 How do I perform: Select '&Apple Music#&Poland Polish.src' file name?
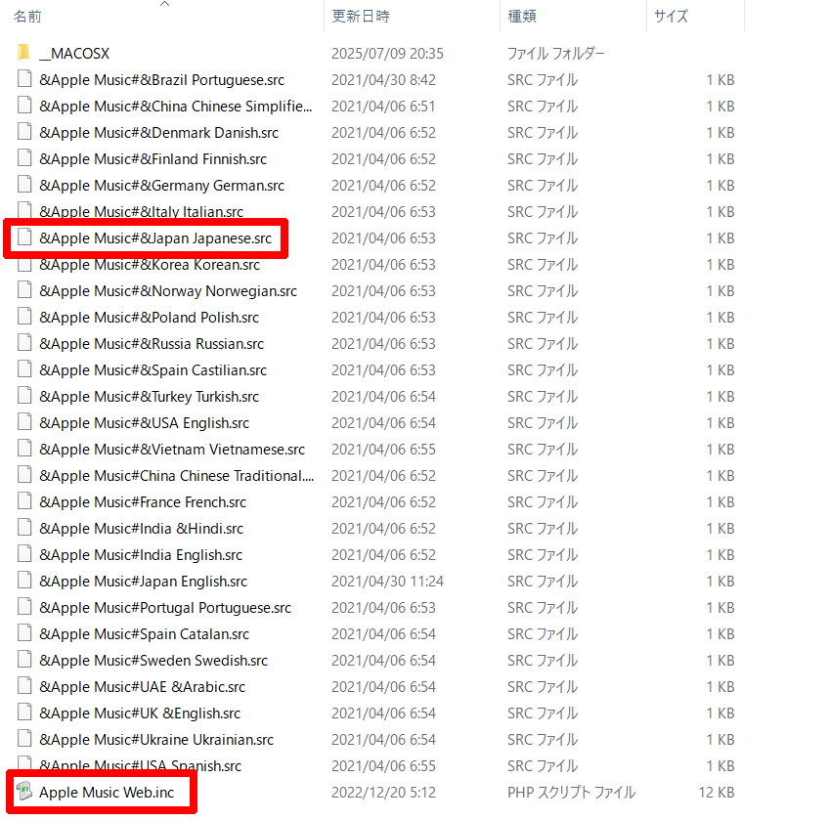pyautogui.click(x=149, y=318)
